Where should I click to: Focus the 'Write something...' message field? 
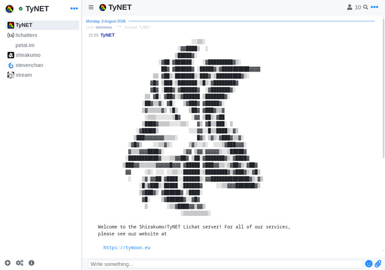click(x=225, y=264)
